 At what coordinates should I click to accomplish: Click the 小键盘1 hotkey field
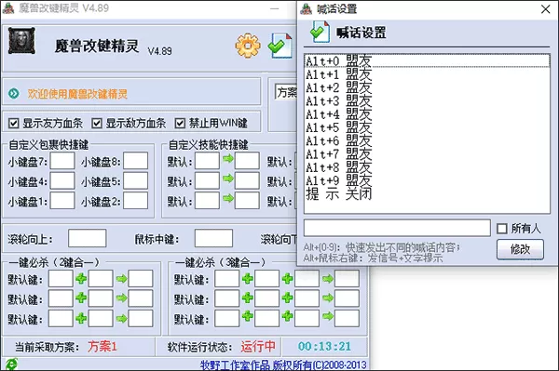click(x=62, y=201)
